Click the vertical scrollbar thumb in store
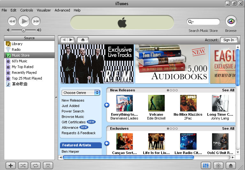Screen dimensions: 245x170 (x=238, y=67)
